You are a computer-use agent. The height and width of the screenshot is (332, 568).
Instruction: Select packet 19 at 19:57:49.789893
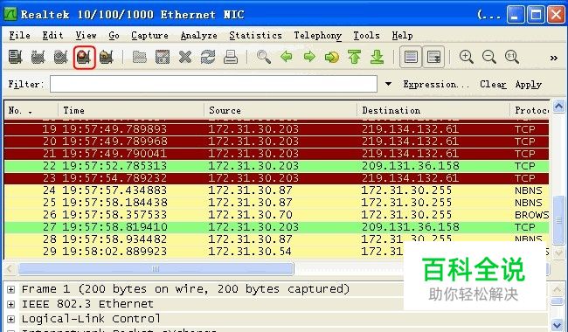pyautogui.click(x=276, y=129)
